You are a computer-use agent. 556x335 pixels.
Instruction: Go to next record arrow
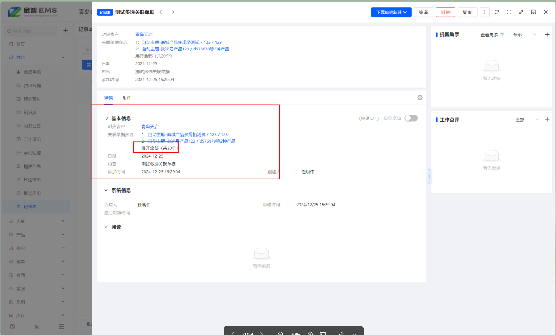173,12
